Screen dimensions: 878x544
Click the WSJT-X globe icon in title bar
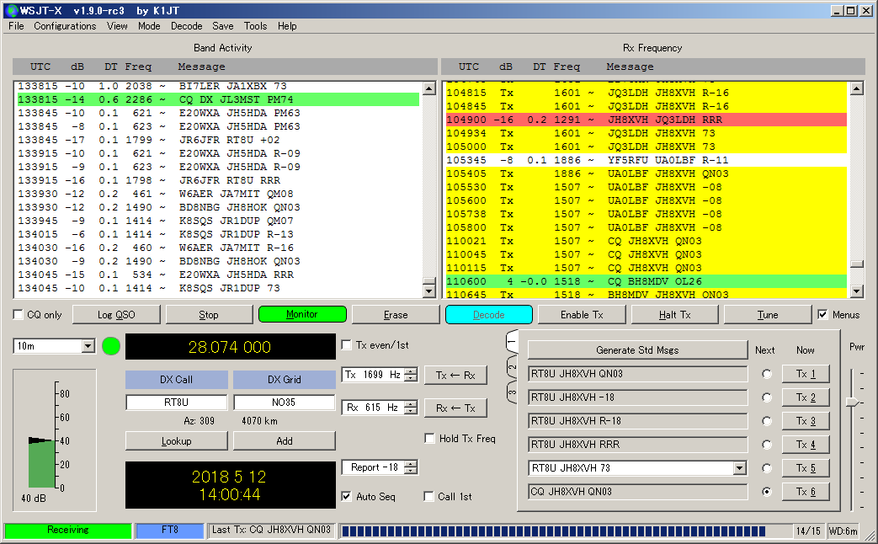tap(10, 11)
